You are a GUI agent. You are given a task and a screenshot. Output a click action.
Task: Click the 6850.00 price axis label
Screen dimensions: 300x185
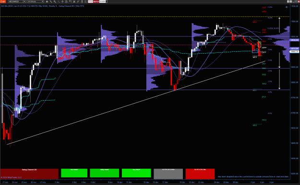[x=294, y=67]
